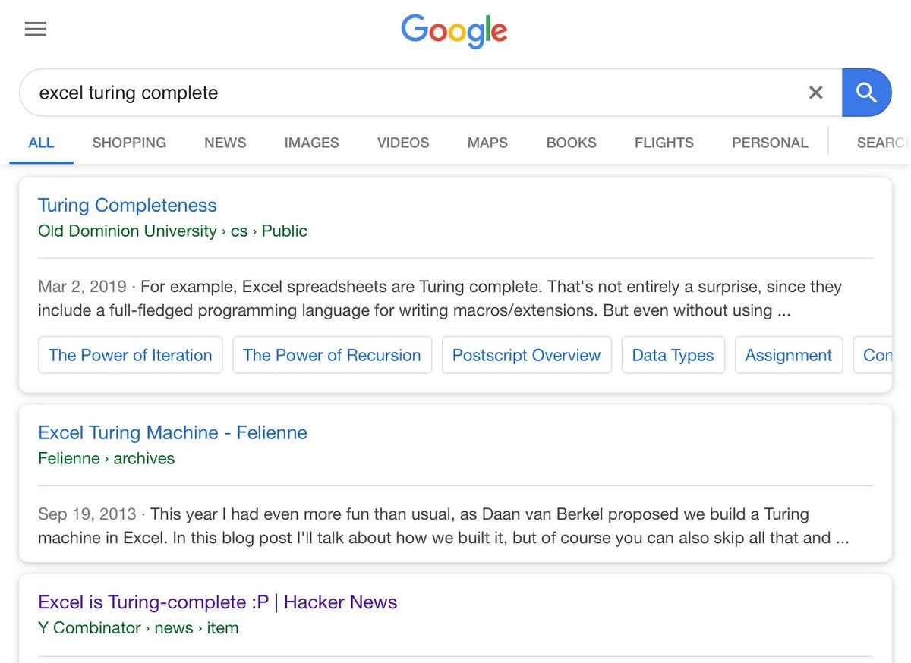Image resolution: width=911 pixels, height=663 pixels.
Task: Click the Google logo
Action: [x=454, y=31]
